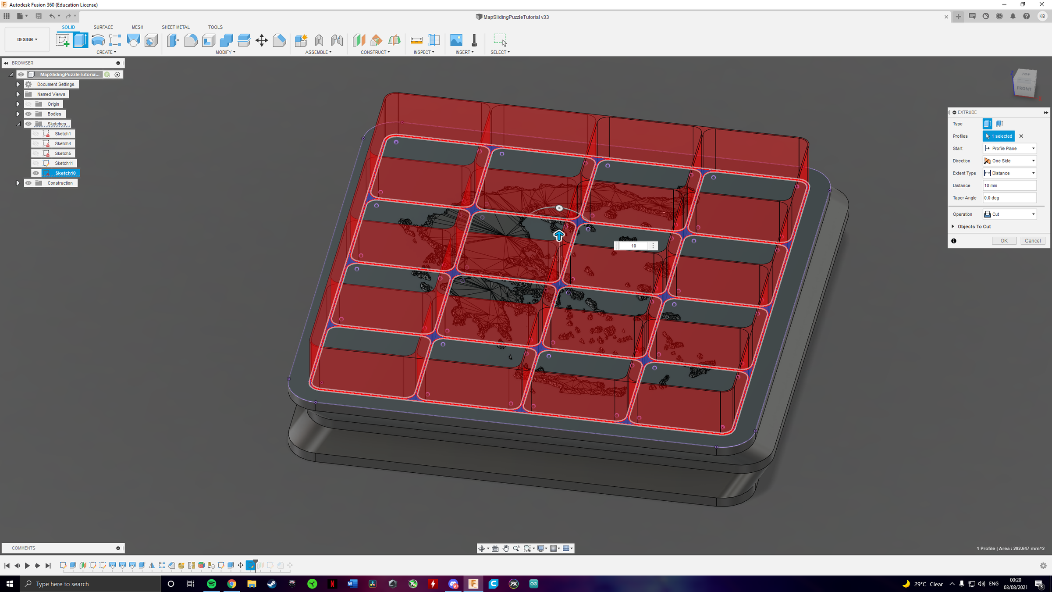Confirm the extrude with OK

[x=1004, y=240]
